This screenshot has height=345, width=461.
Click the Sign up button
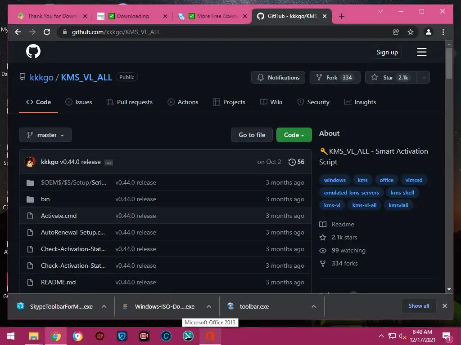(x=387, y=52)
